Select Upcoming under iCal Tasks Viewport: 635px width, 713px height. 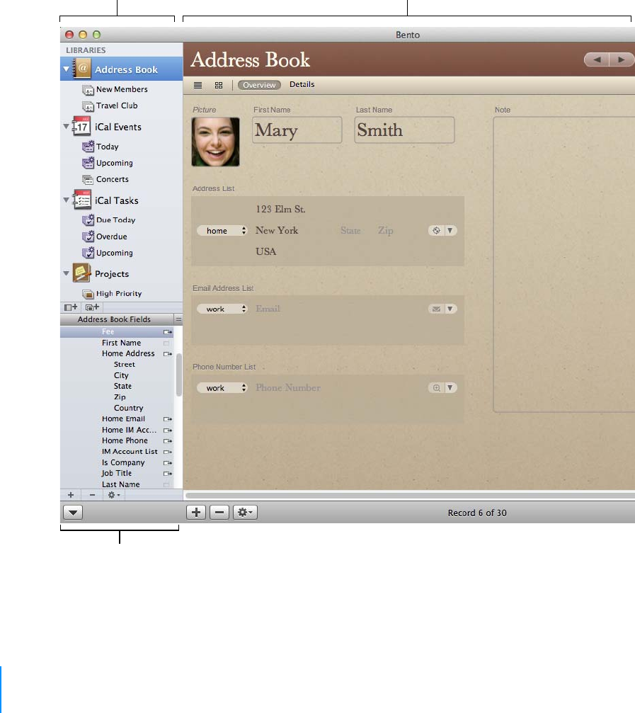click(108, 253)
